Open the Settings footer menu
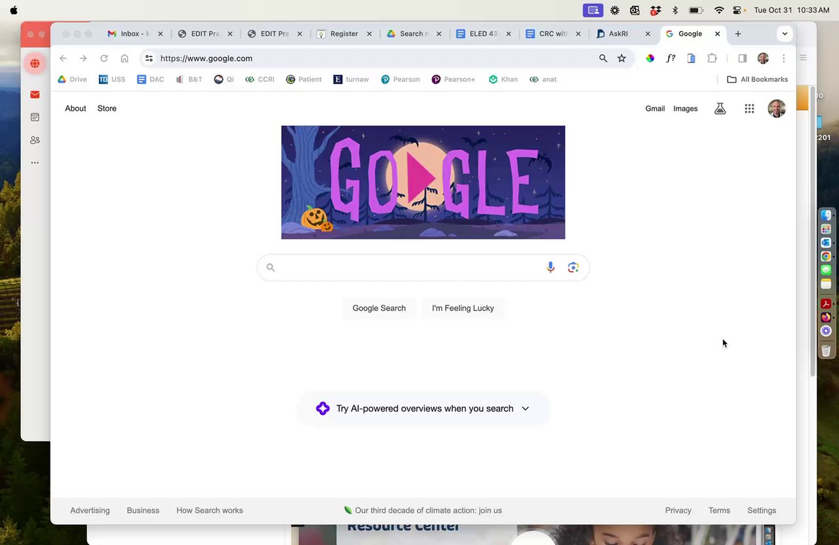The image size is (839, 545). point(762,510)
